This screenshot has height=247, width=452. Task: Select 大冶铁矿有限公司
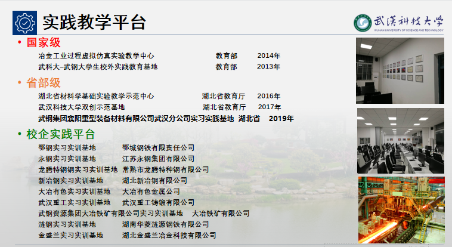[x=221, y=214]
